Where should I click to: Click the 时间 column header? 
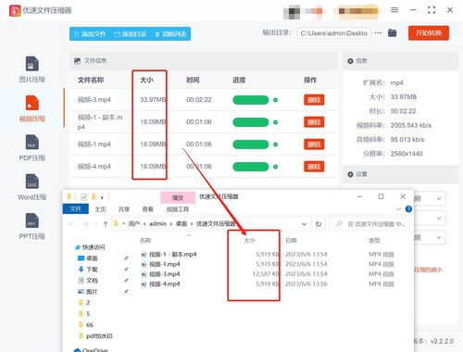coord(193,80)
